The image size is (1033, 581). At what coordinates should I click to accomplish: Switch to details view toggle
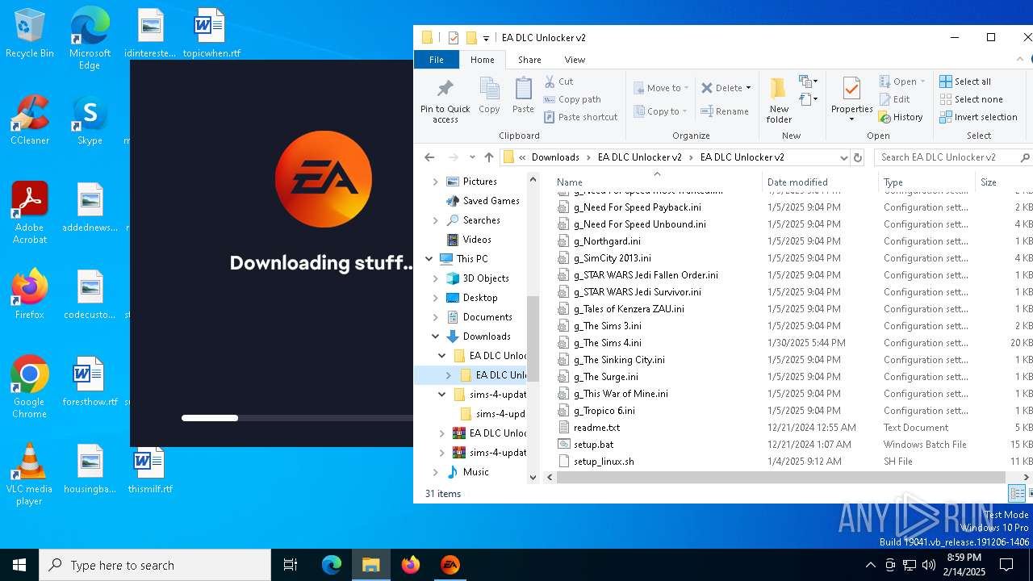(x=1017, y=493)
